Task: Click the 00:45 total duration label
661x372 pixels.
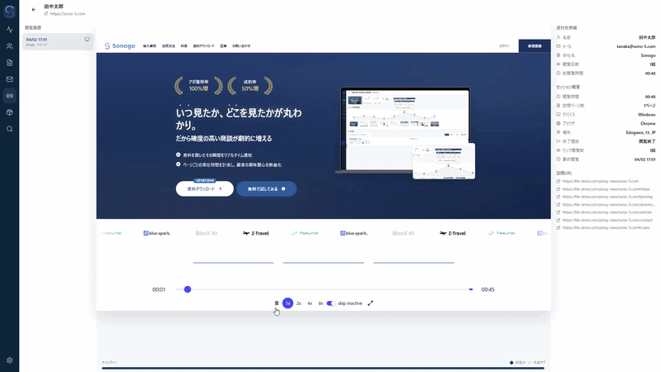Action: [487, 290]
